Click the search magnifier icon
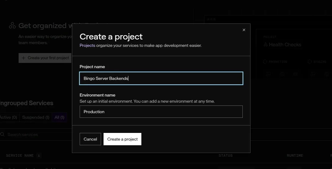332x169 pixels. click(2, 134)
